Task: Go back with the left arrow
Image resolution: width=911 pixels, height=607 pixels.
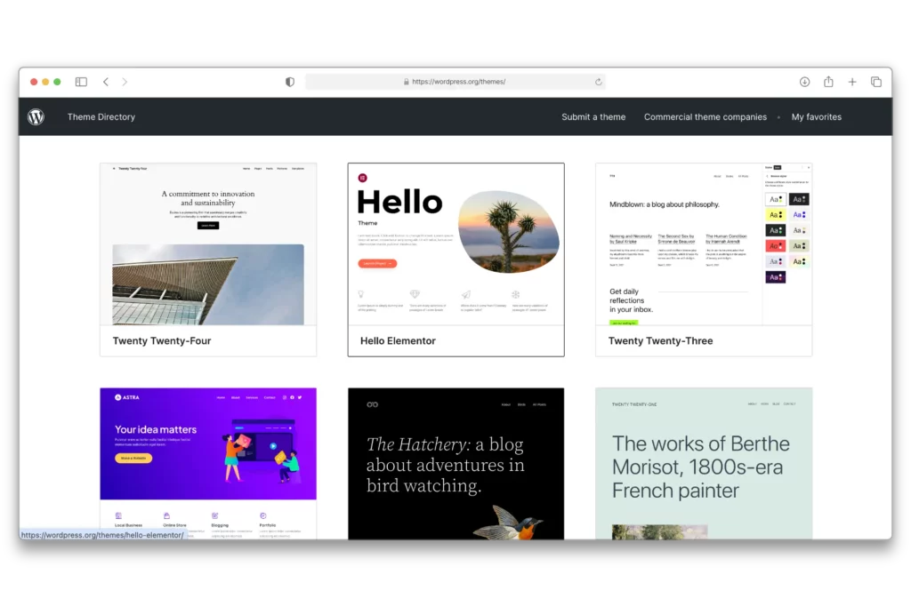Action: (x=106, y=82)
